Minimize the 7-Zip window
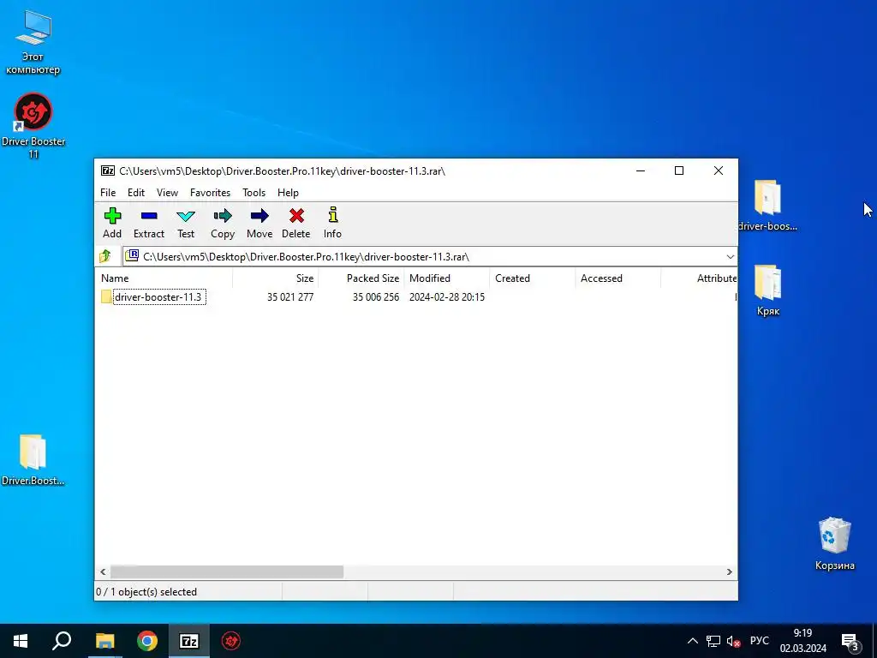Image resolution: width=877 pixels, height=658 pixels. tap(641, 170)
